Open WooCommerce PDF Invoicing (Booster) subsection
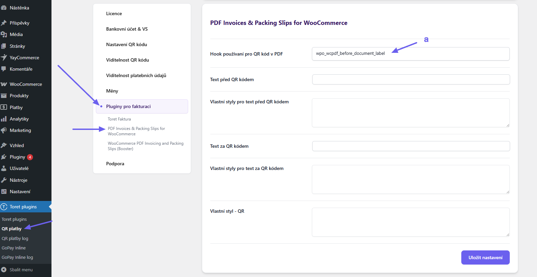The width and height of the screenshot is (537, 277). click(x=146, y=146)
